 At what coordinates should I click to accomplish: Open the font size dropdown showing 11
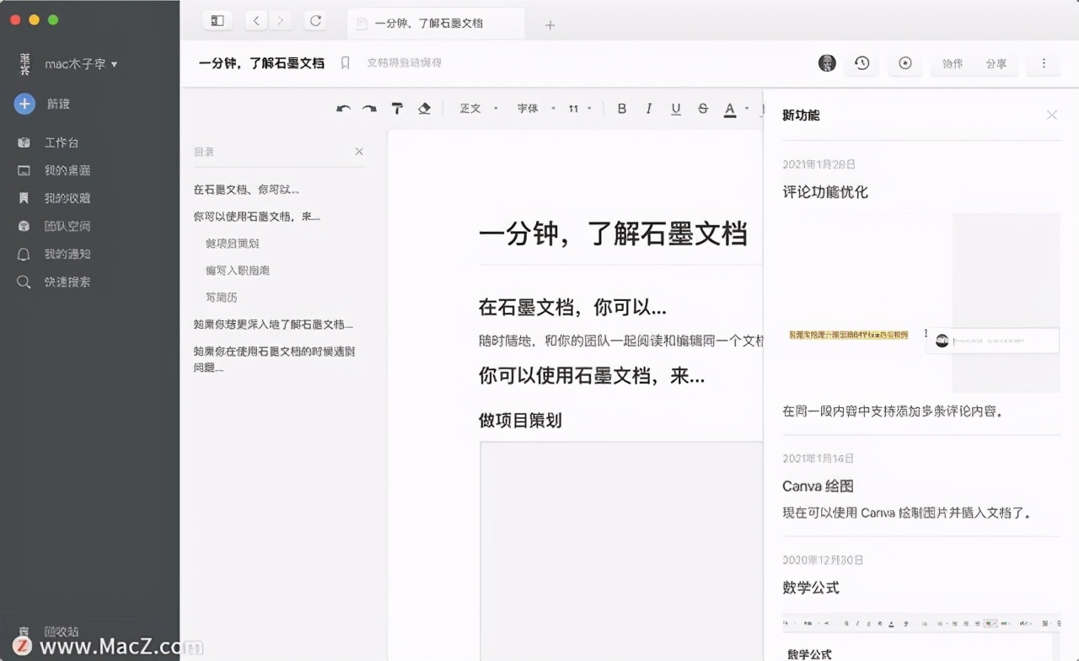click(576, 108)
